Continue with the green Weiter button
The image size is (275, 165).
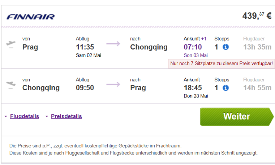pos(237,117)
